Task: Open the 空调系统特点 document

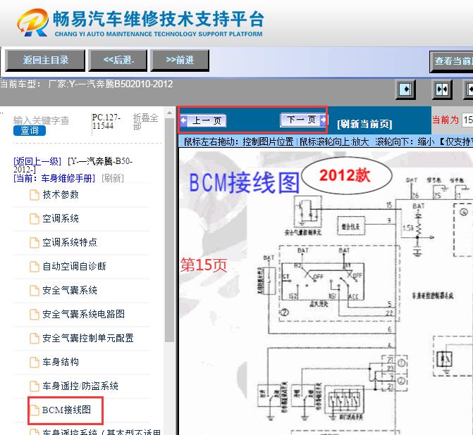Action: 70,242
